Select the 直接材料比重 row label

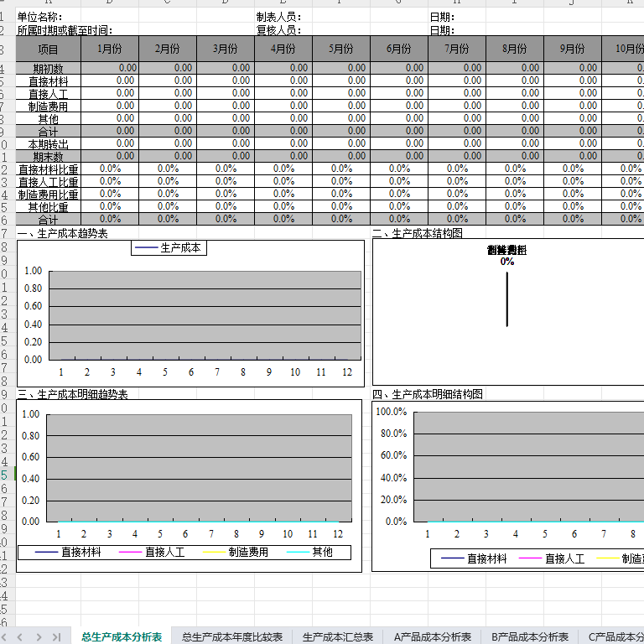pos(49,169)
